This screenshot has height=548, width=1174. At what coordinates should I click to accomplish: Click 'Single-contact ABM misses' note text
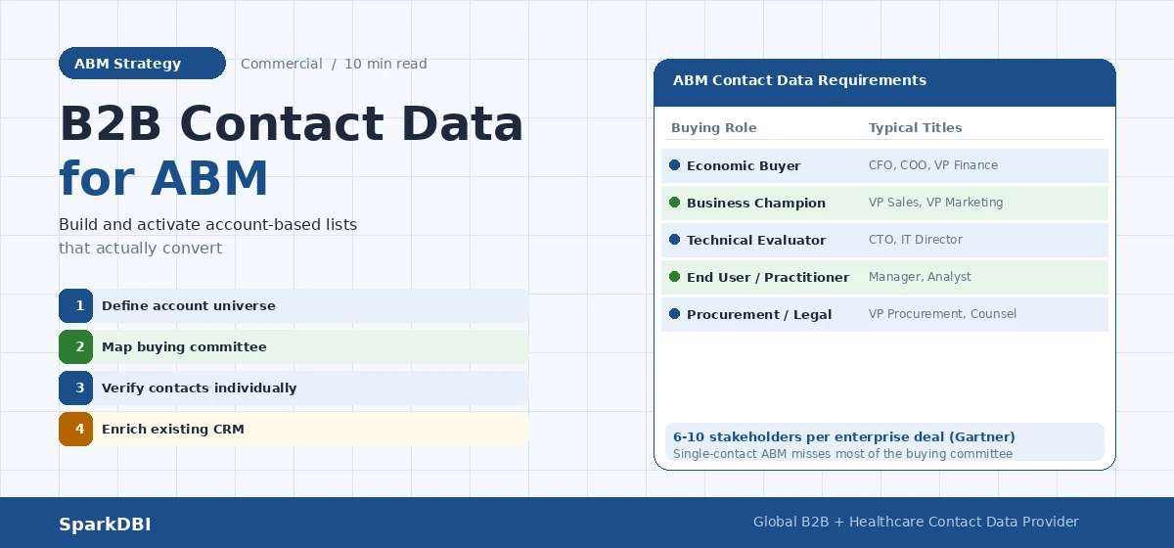pos(843,454)
